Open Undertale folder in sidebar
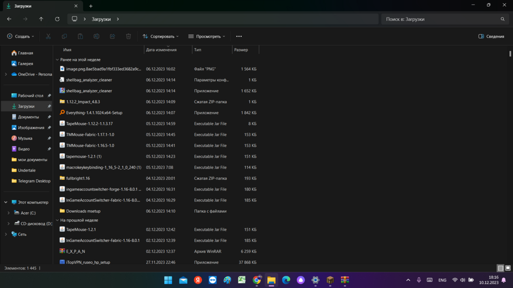513x288 pixels. pos(27,170)
